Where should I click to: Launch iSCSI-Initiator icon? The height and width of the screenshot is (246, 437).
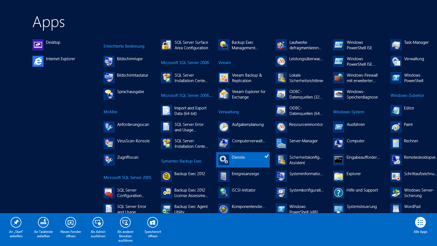224,193
